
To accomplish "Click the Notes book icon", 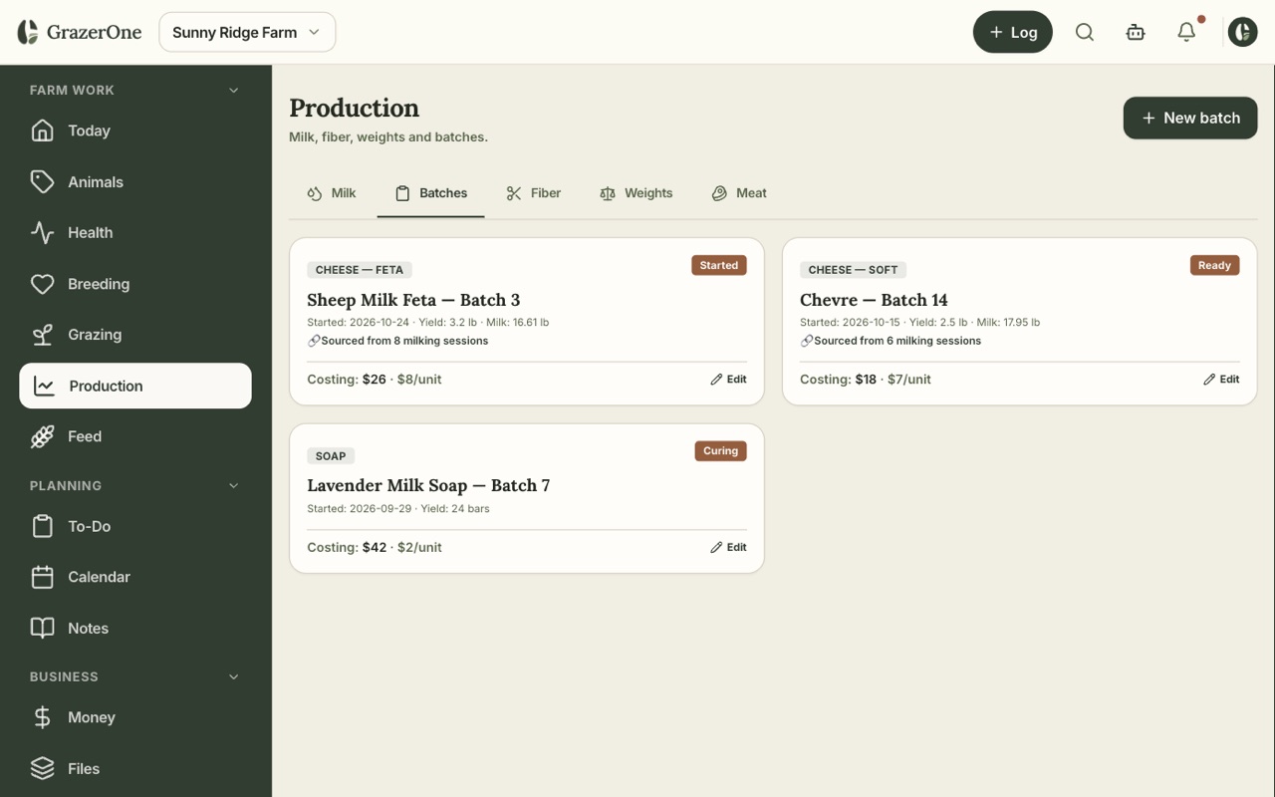I will pyautogui.click(x=42, y=628).
